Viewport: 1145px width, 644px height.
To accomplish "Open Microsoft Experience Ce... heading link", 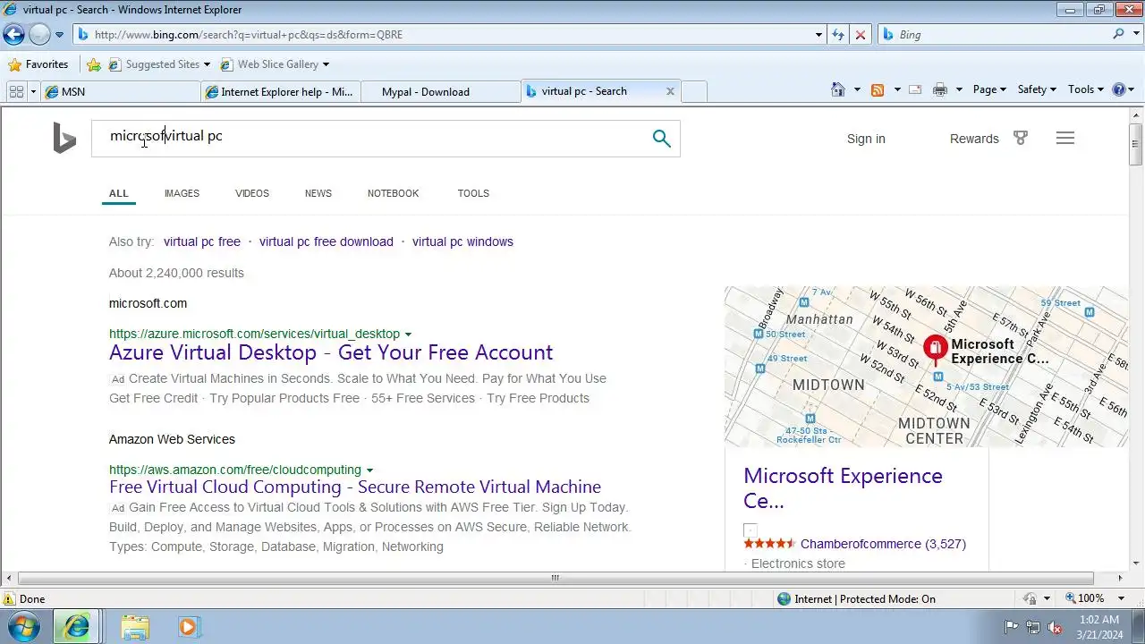I will click(x=843, y=488).
